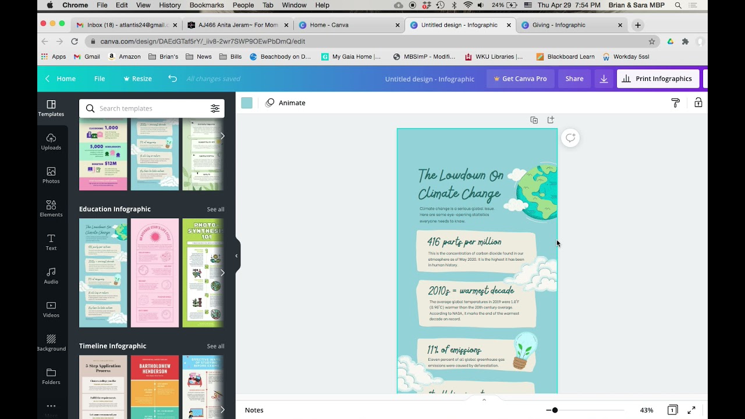Click Print Infographics button
The height and width of the screenshot is (419, 745).
(x=658, y=79)
